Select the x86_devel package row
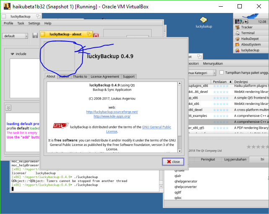269x214 pixels. pyautogui.click(x=228, y=110)
